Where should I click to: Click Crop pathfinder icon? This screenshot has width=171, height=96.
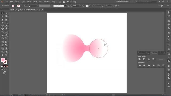click(154, 65)
